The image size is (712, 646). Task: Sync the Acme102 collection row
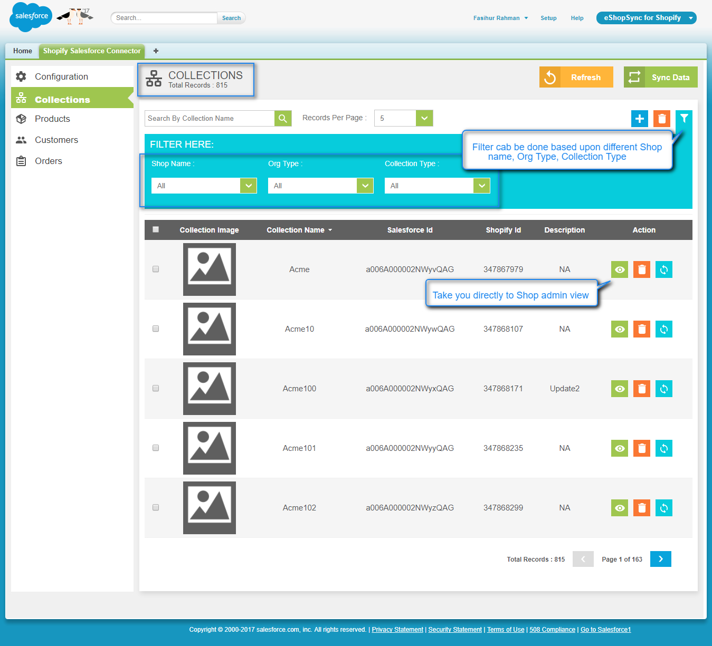664,508
